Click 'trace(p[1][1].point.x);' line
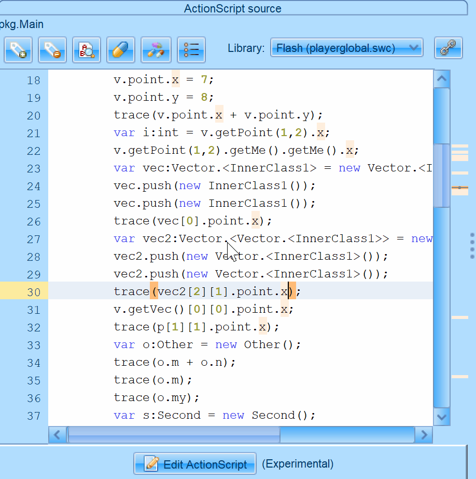This screenshot has height=479, width=476. click(x=197, y=327)
